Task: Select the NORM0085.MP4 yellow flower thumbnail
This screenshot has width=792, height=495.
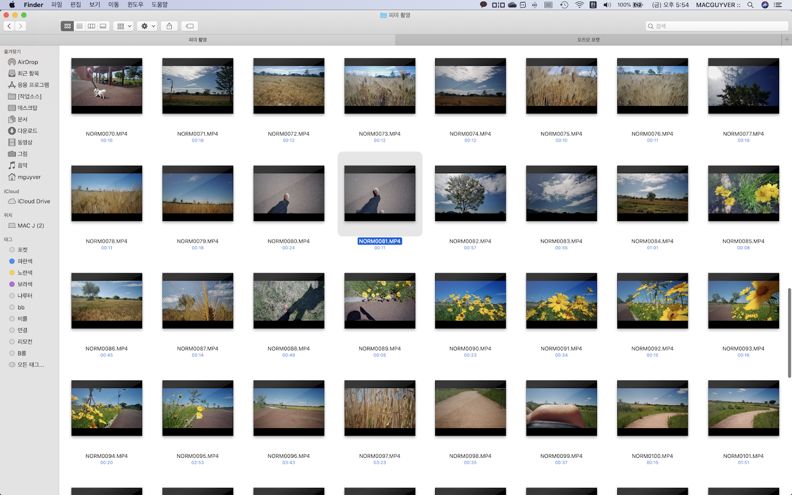Action: click(743, 193)
